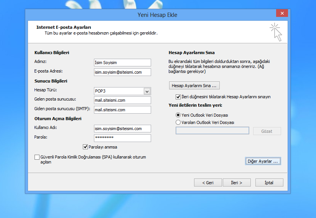This screenshot has height=218, width=316.
Task: Click the Adınız name field
Action: [122, 63]
